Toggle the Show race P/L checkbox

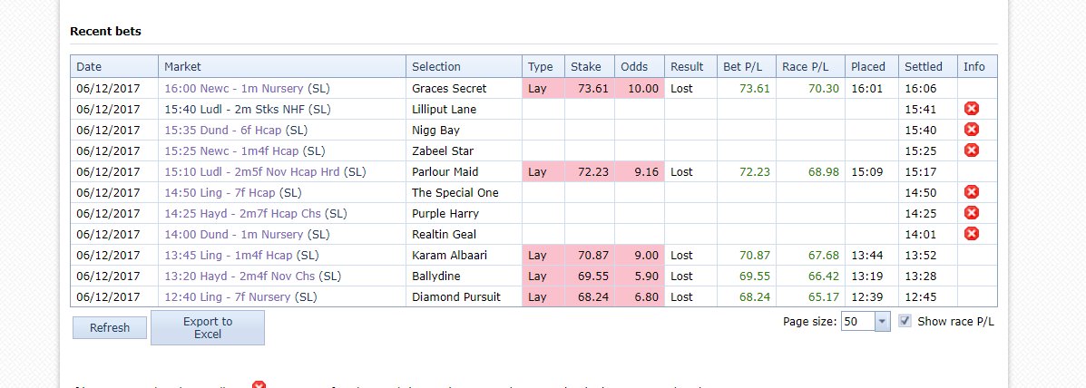tap(905, 321)
